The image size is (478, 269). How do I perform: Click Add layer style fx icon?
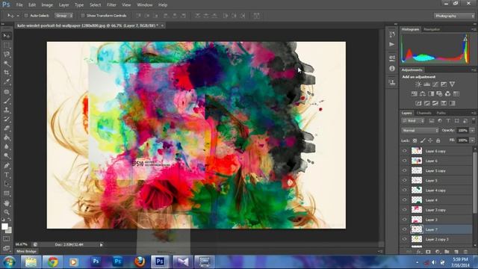click(x=418, y=252)
